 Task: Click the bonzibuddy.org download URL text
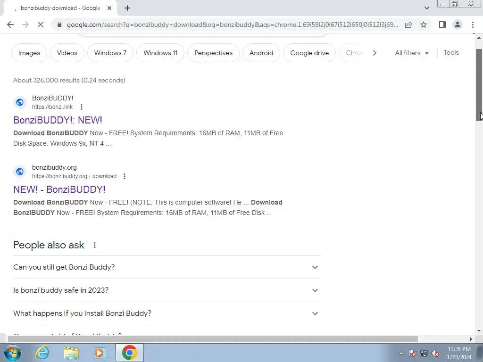pyautogui.click(x=74, y=176)
